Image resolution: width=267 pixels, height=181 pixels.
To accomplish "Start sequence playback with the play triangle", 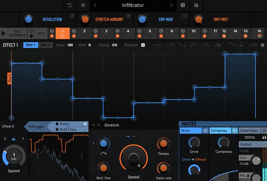I will click(x=3, y=33).
